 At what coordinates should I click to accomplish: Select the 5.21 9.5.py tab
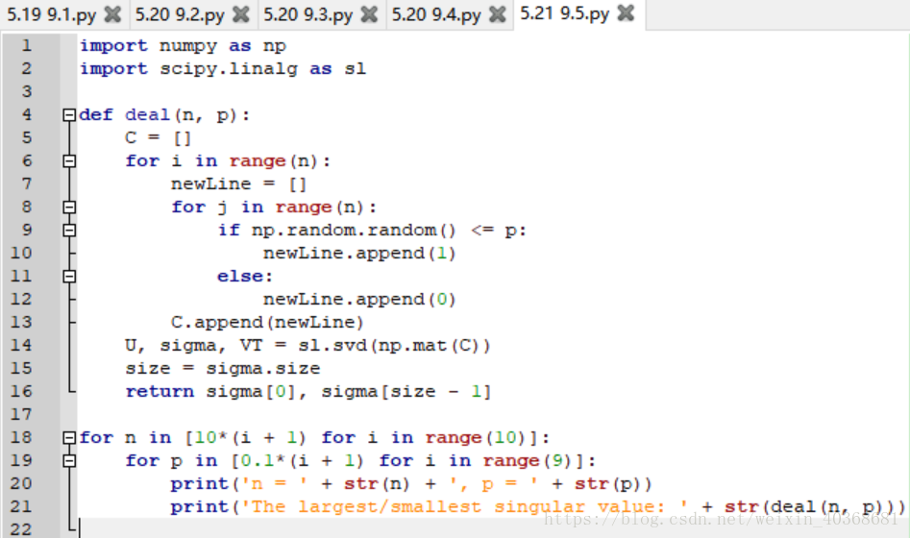(564, 13)
